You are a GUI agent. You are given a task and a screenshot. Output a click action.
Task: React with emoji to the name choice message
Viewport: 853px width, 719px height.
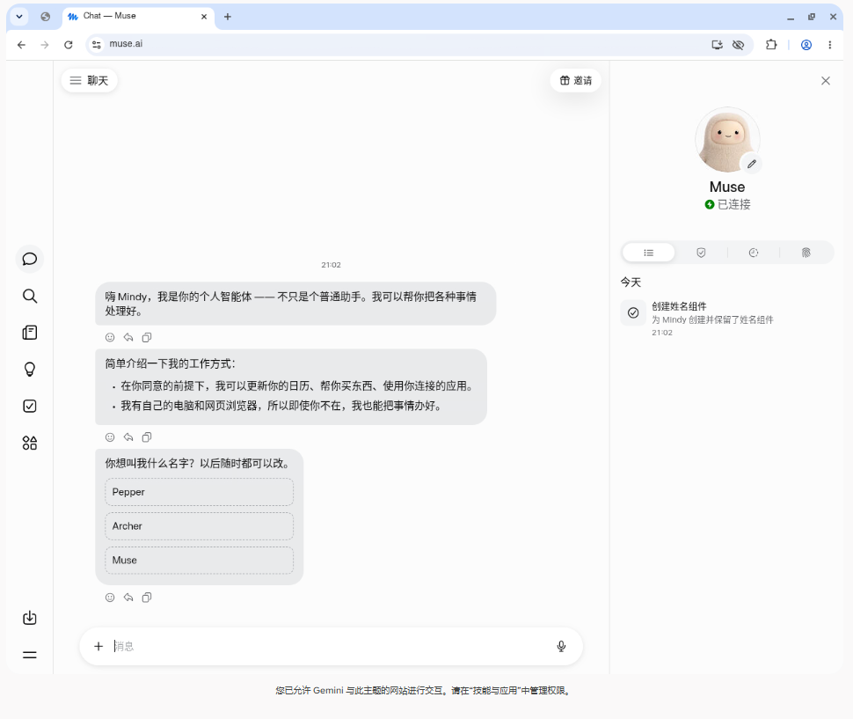(x=110, y=597)
